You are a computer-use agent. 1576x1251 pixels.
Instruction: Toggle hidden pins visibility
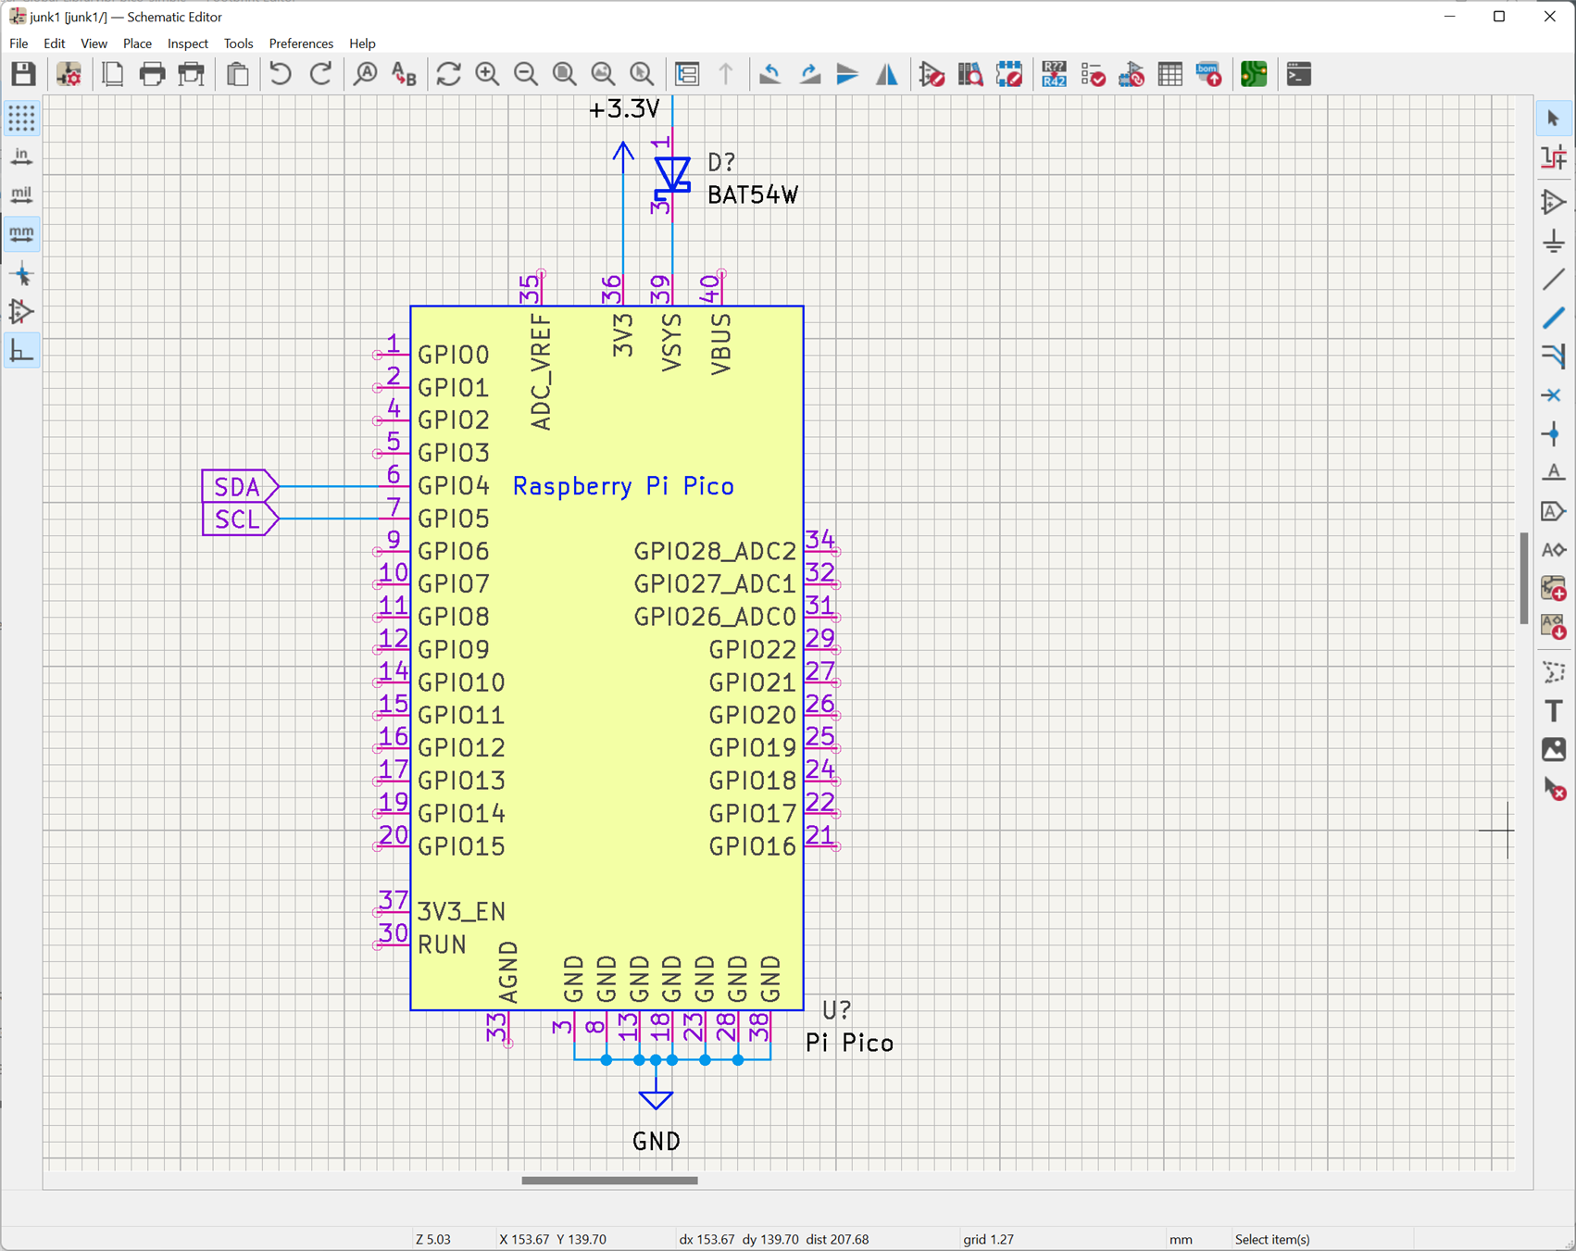point(21,313)
